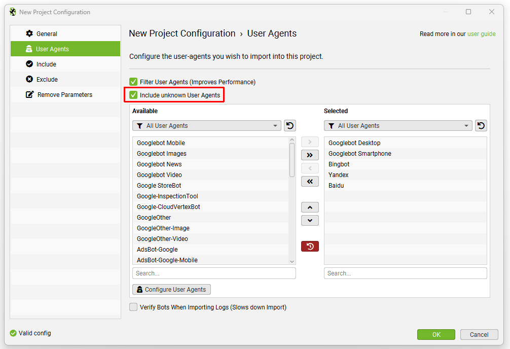The image size is (510, 349).
Task: Click the add all double-arrow button
Action: (310, 155)
